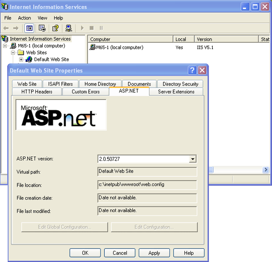Switch to the HTTP Headers tab
272x262 pixels.
tap(37, 92)
